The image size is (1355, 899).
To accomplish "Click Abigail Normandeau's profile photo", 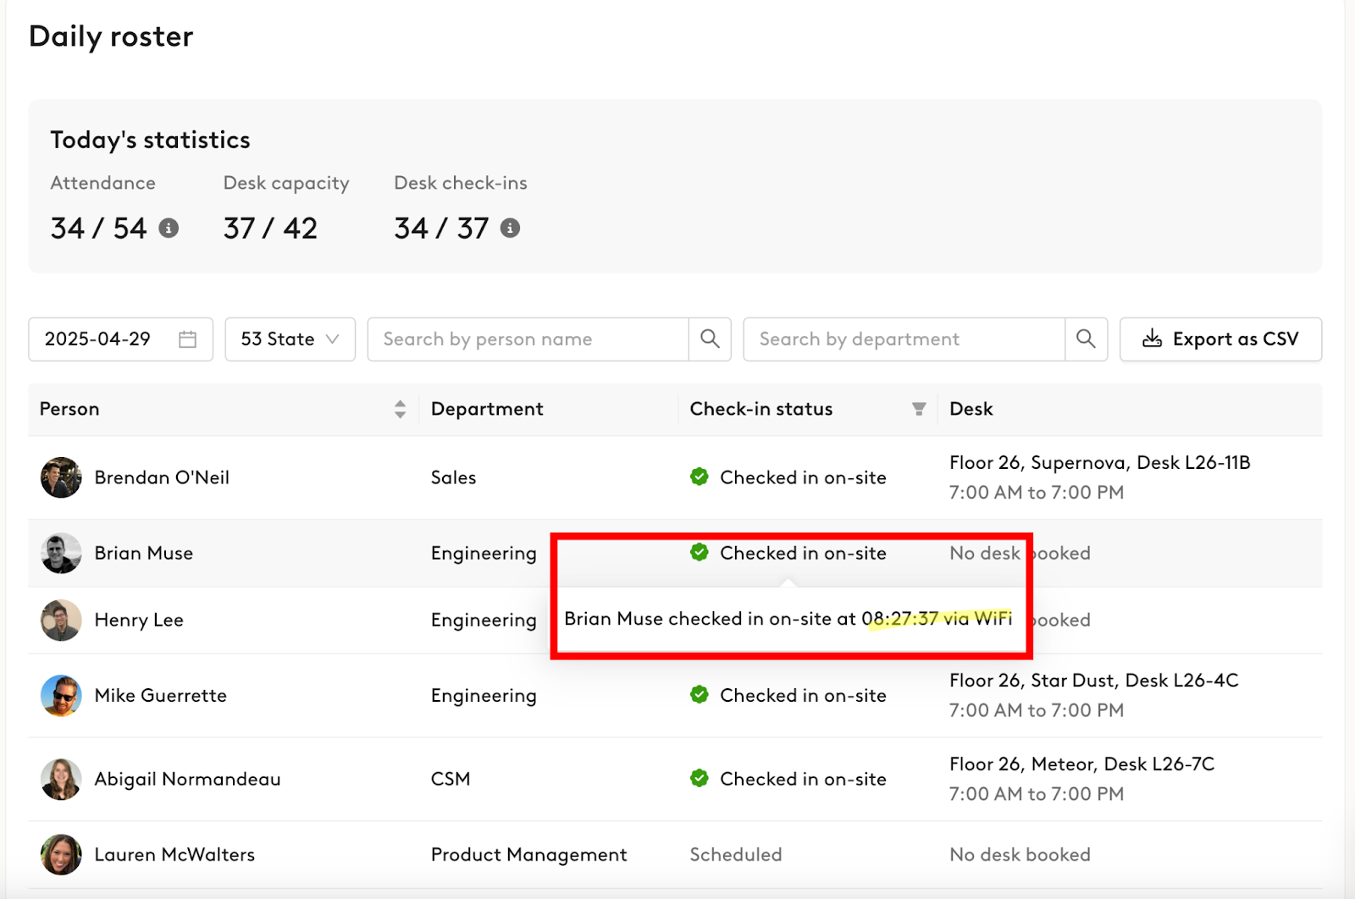I will [61, 779].
